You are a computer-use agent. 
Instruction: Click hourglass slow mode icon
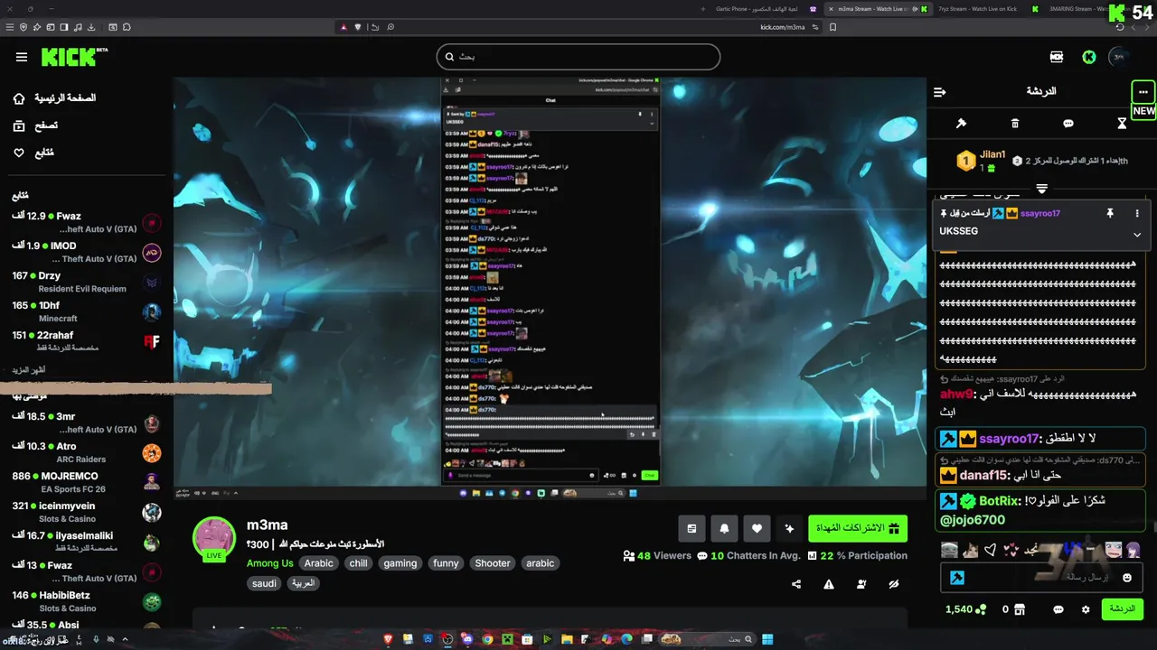click(x=1122, y=124)
